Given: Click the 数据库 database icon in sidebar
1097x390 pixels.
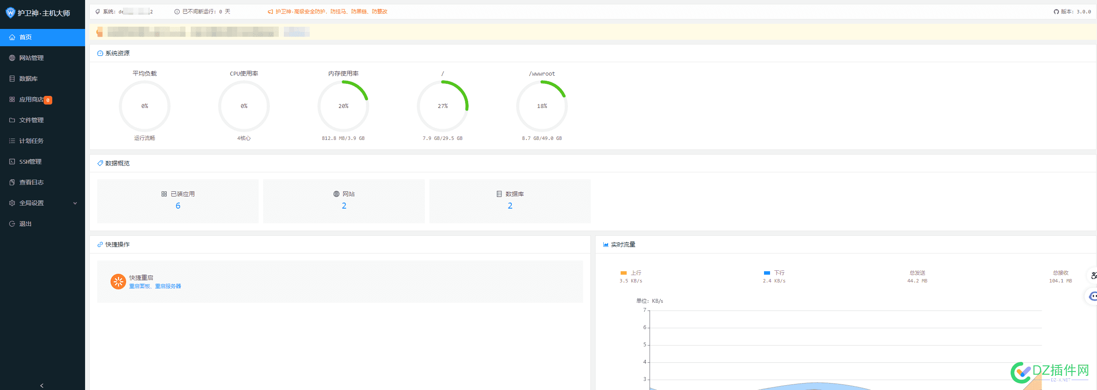Looking at the screenshot, I should coord(12,79).
